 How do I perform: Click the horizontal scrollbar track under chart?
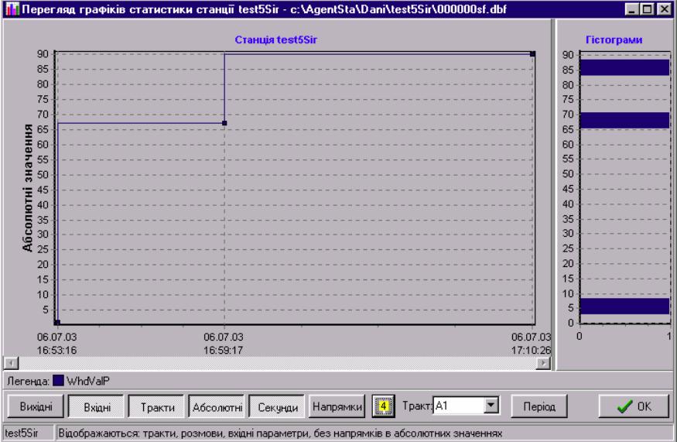point(277,363)
